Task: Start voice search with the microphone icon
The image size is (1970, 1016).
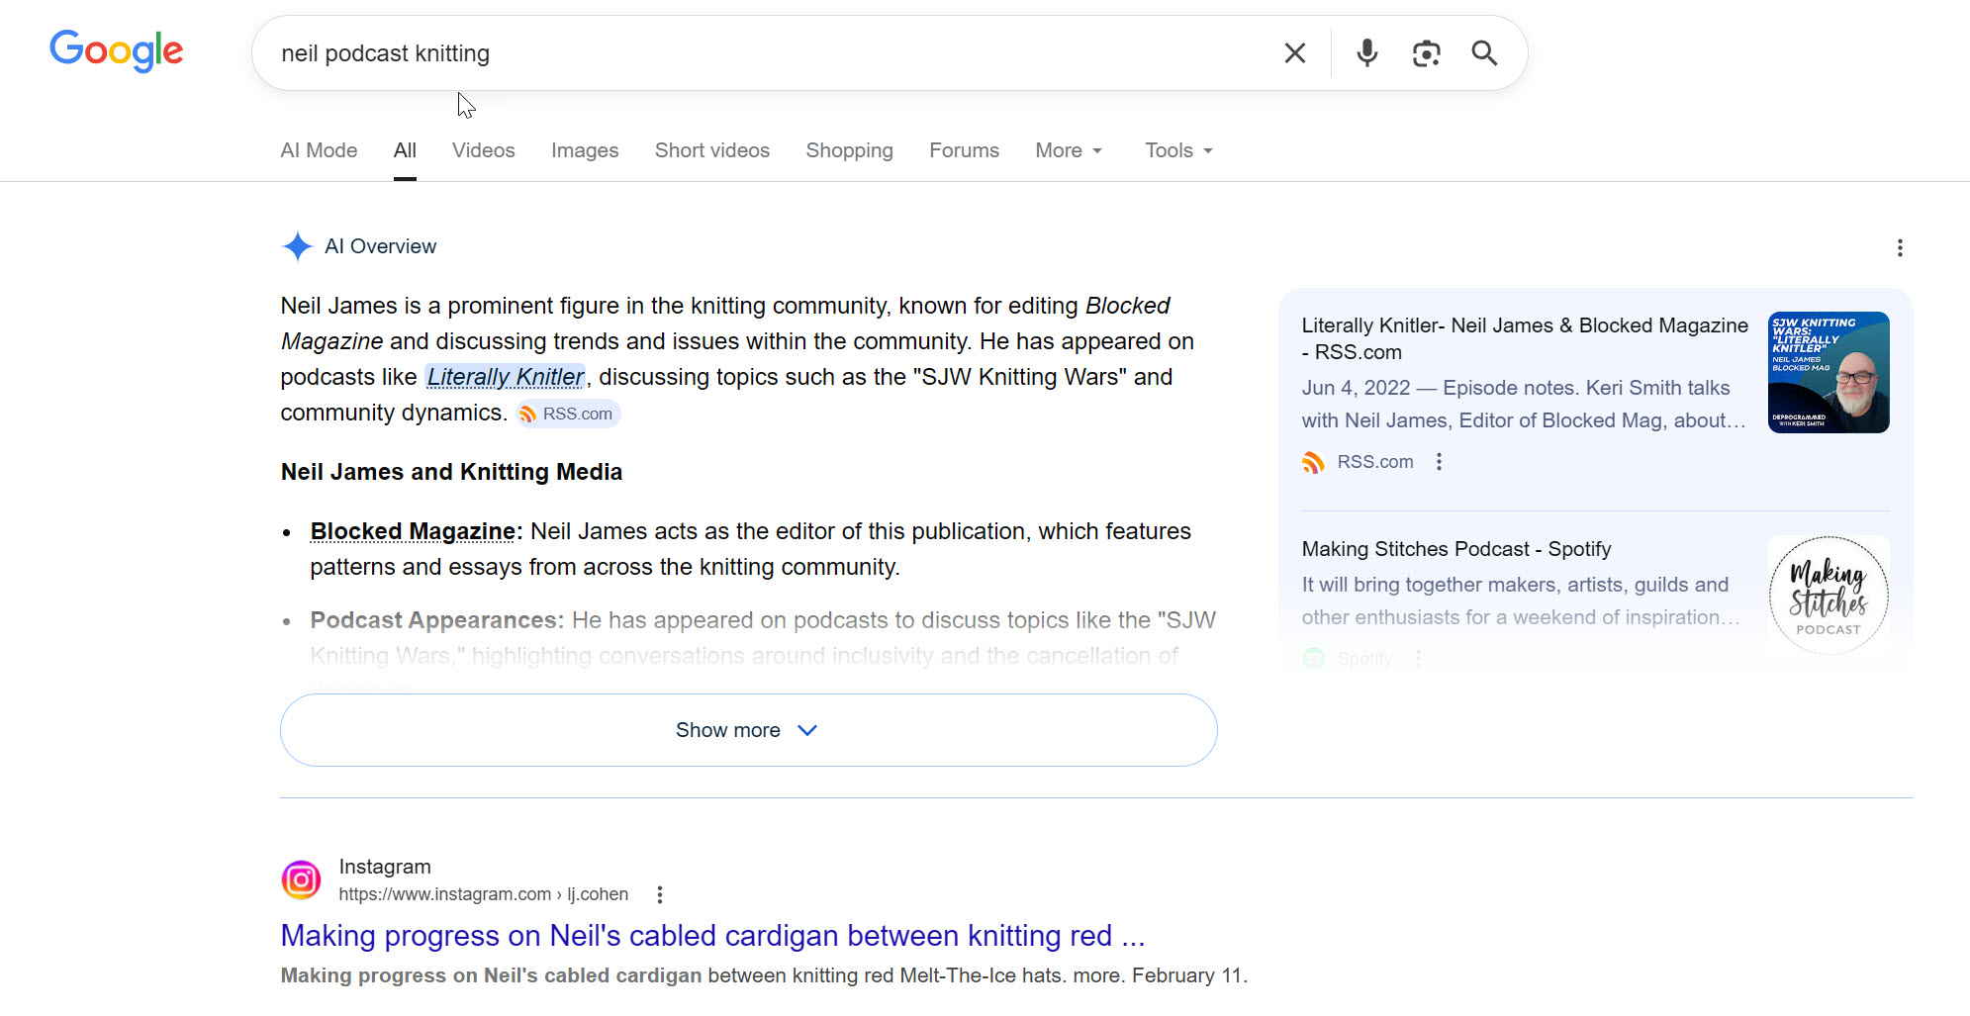Action: pos(1366,53)
